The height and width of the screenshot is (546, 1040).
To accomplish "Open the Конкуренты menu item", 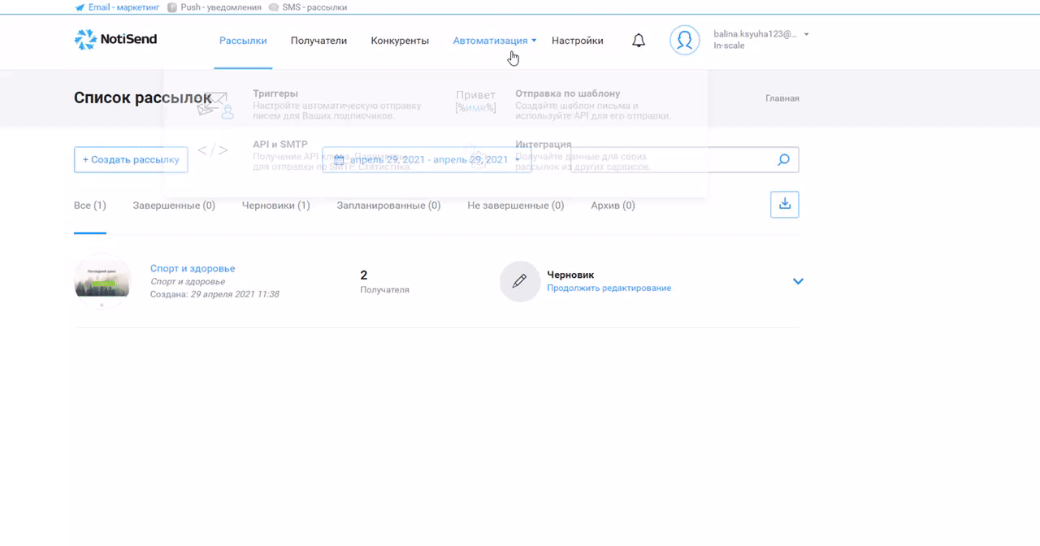I will tap(400, 41).
